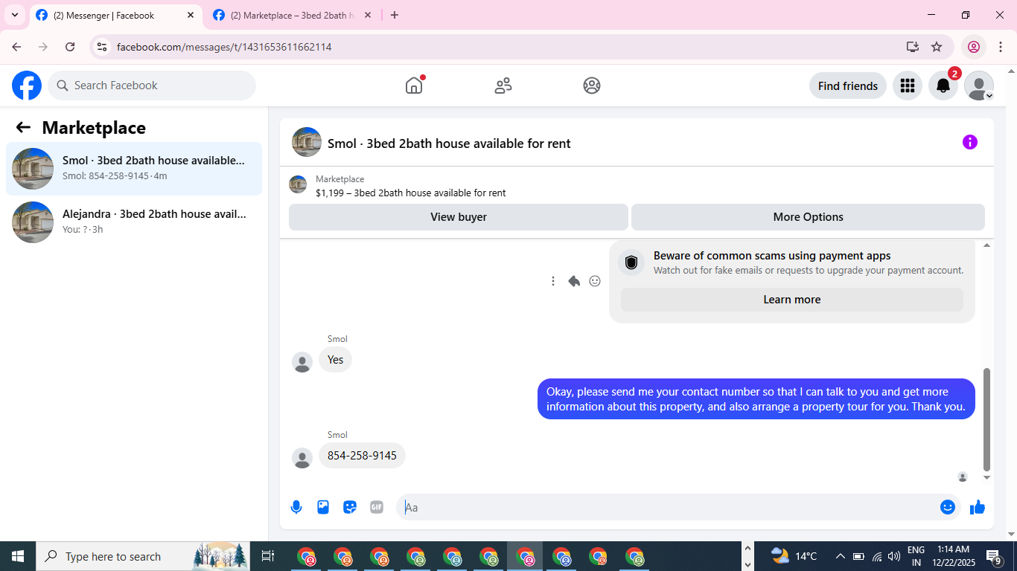Image resolution: width=1017 pixels, height=571 pixels.
Task: Reply to the scam warning message
Action: point(574,281)
